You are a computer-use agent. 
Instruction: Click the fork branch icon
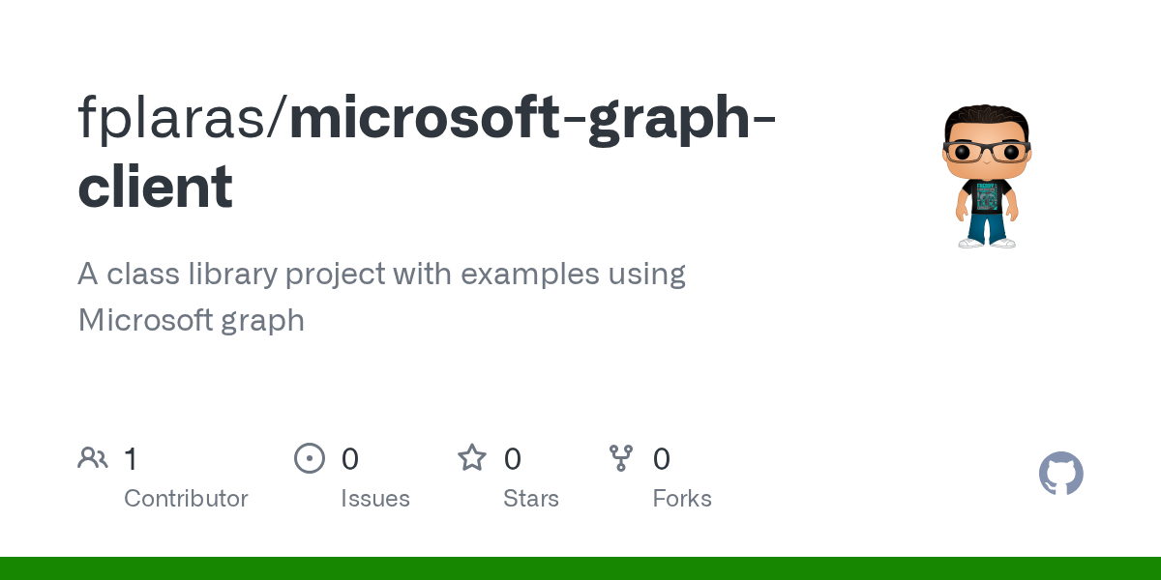[x=621, y=458]
